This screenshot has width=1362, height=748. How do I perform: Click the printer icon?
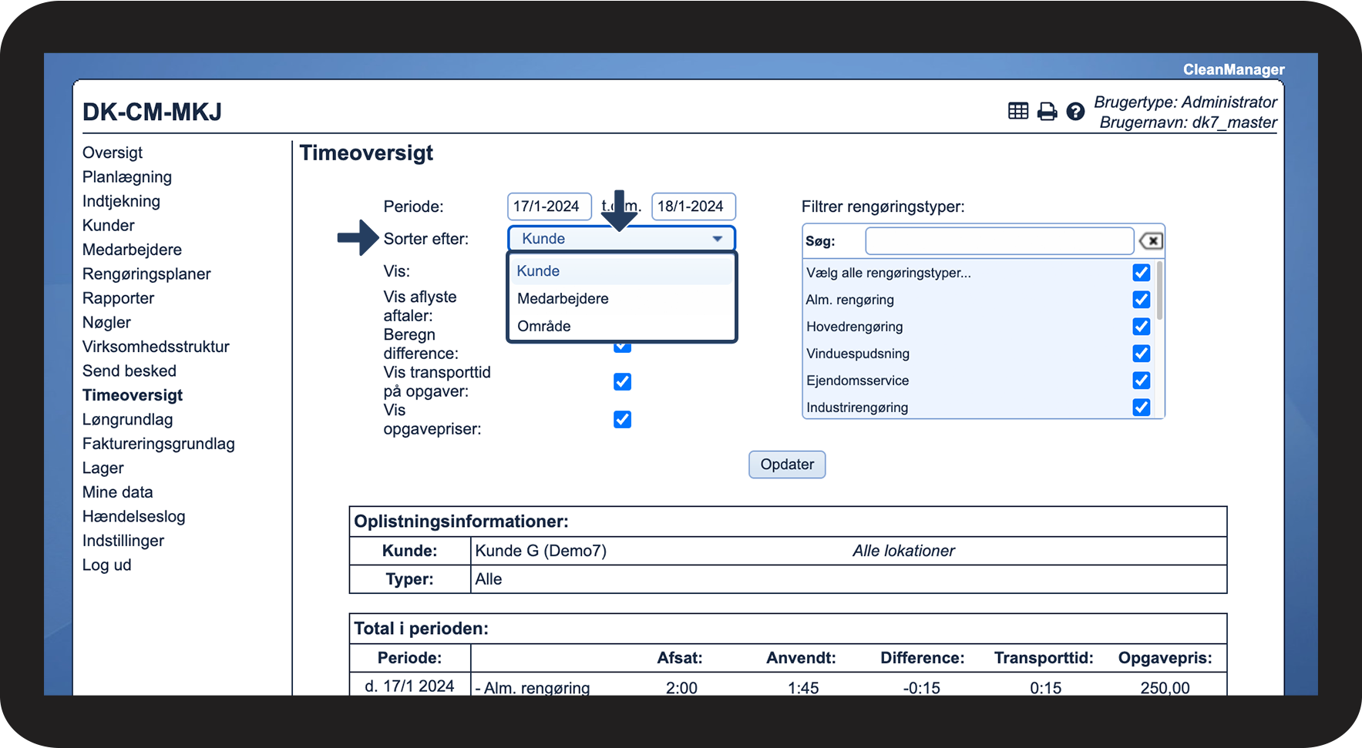tap(1047, 112)
